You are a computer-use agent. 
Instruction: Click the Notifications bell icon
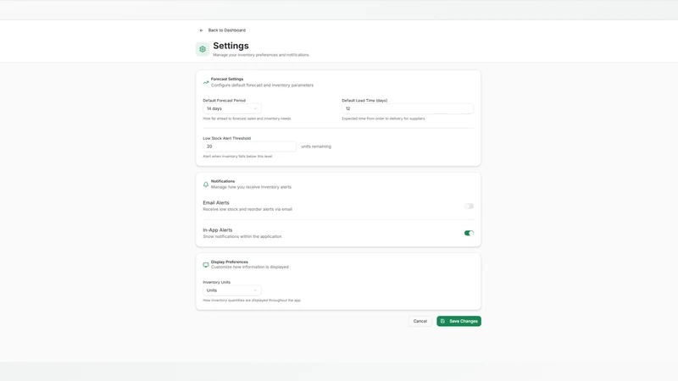(206, 185)
